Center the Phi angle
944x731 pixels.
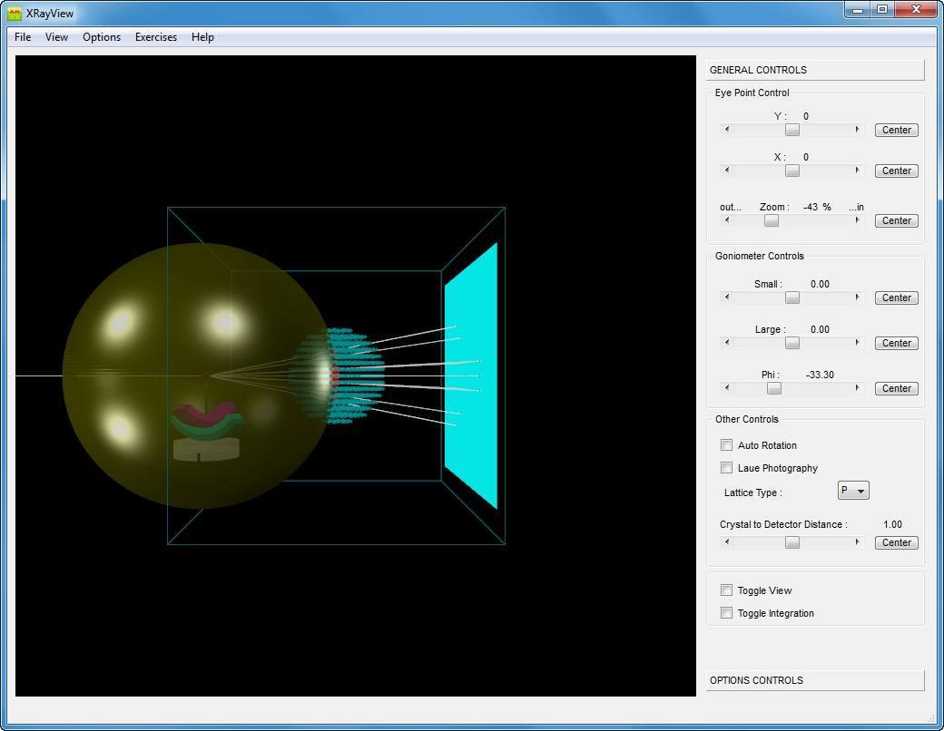(897, 389)
